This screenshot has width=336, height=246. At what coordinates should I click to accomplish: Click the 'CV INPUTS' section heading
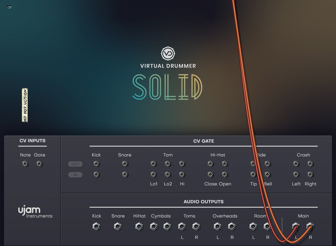[33, 140]
